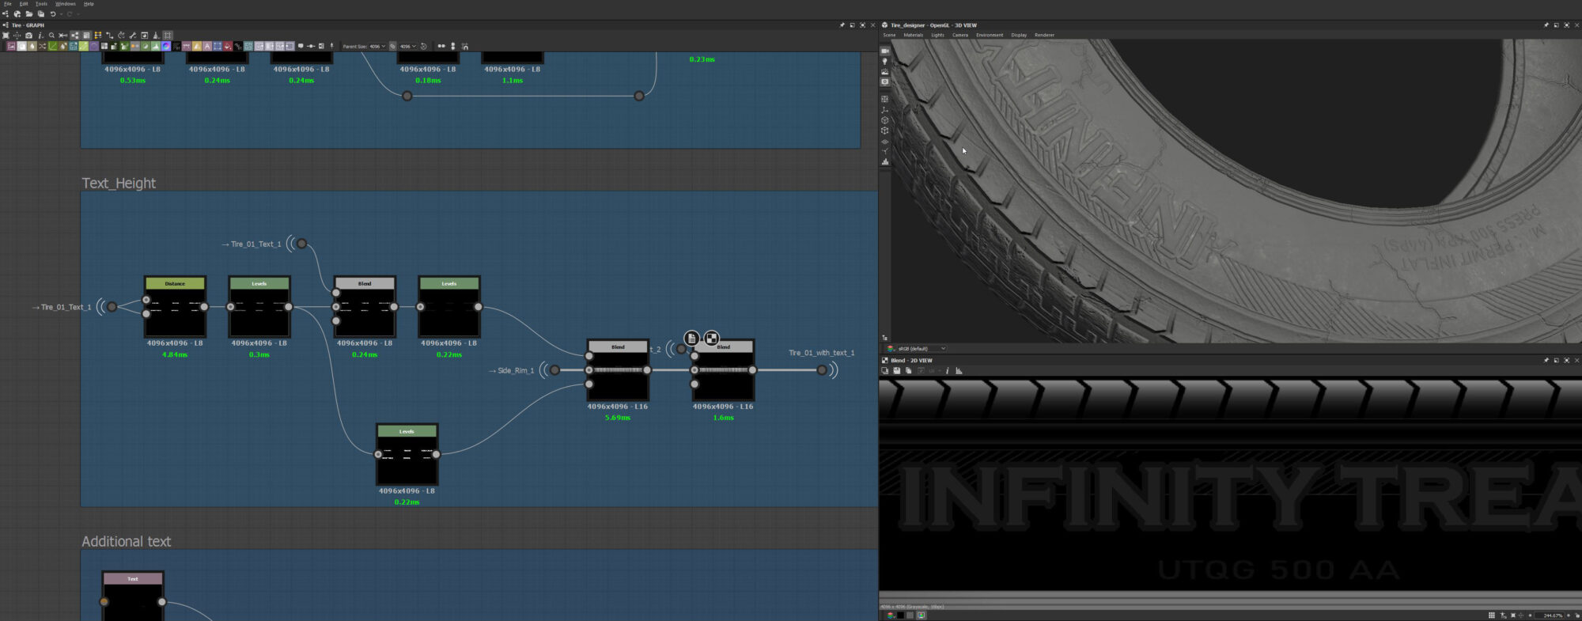Image resolution: width=1582 pixels, height=621 pixels.
Task: Click the graph info icon
Action: coord(40,36)
